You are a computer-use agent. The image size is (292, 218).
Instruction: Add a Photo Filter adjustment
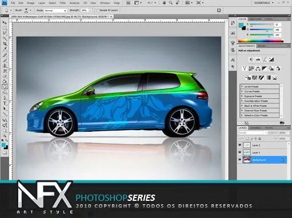271,68
